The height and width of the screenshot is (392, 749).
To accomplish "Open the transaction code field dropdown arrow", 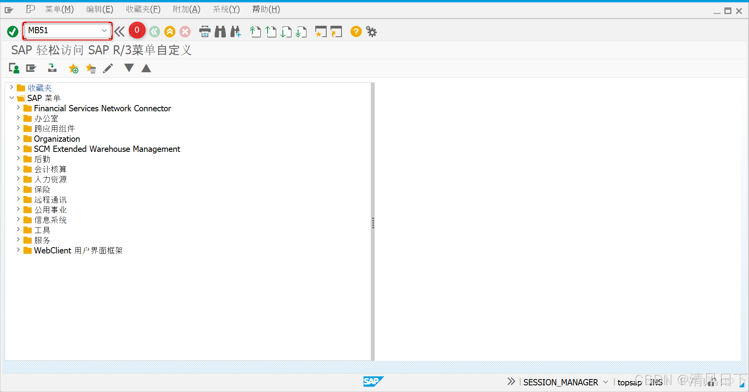I will pyautogui.click(x=104, y=30).
